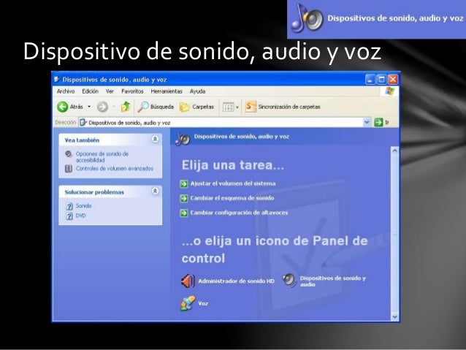Click the greyed forward arrow icon
The image size is (466, 350).
pos(102,107)
